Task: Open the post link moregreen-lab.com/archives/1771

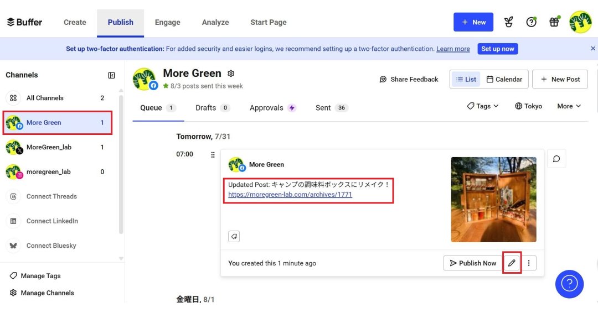Action: pos(290,194)
